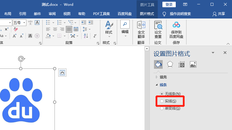Click the Layout Options icon beside image
The image size is (232, 130).
coord(62,73)
